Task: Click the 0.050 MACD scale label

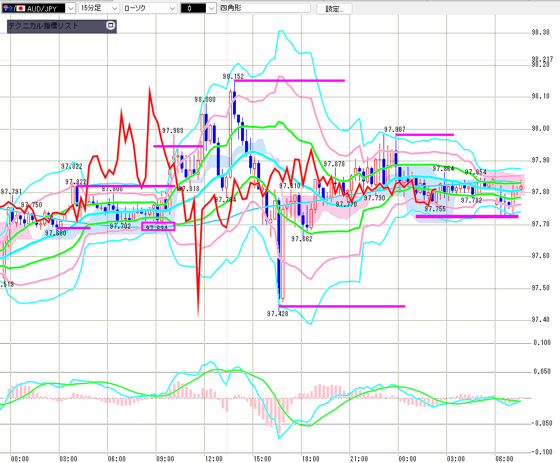Action: pos(542,372)
